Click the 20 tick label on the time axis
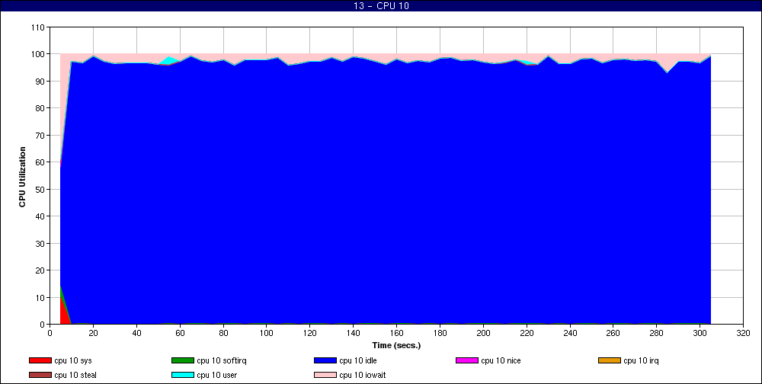The height and width of the screenshot is (384, 762). [x=93, y=333]
